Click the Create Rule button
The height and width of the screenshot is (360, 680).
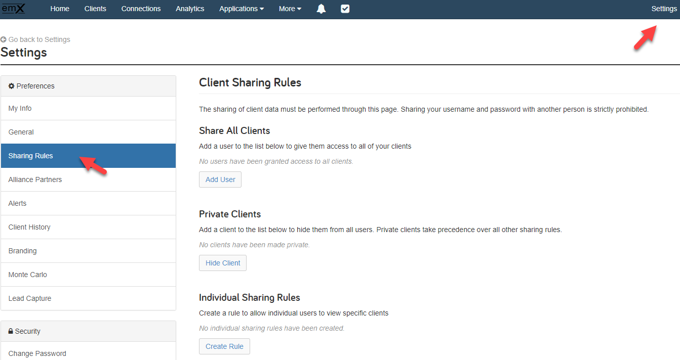(x=224, y=346)
